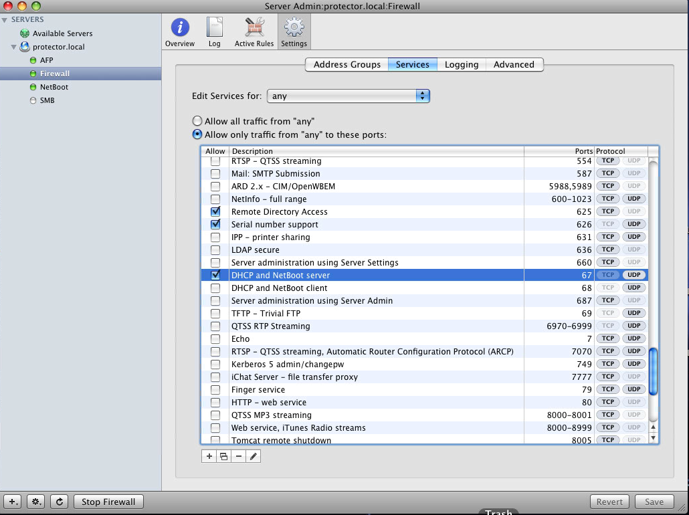Image resolution: width=689 pixels, height=515 pixels.
Task: Uncheck DHCP and NetBoot server
Action: point(215,275)
